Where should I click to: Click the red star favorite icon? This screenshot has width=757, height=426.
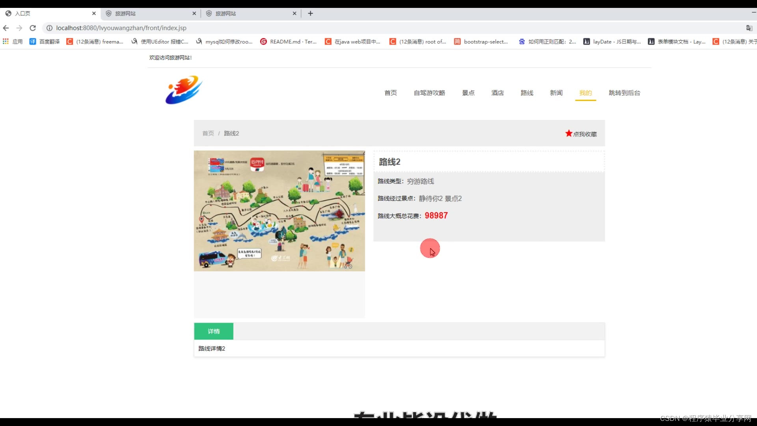tap(569, 133)
